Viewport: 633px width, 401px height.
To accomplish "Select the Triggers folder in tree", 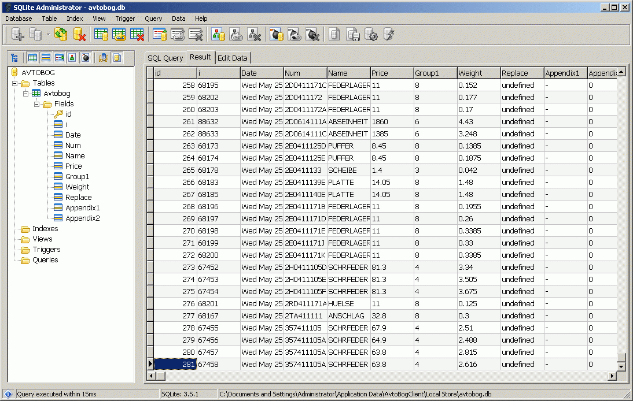I will [46, 250].
